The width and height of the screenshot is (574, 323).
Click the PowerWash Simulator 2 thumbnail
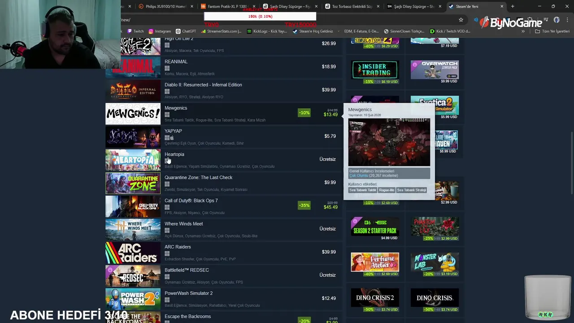click(133, 299)
